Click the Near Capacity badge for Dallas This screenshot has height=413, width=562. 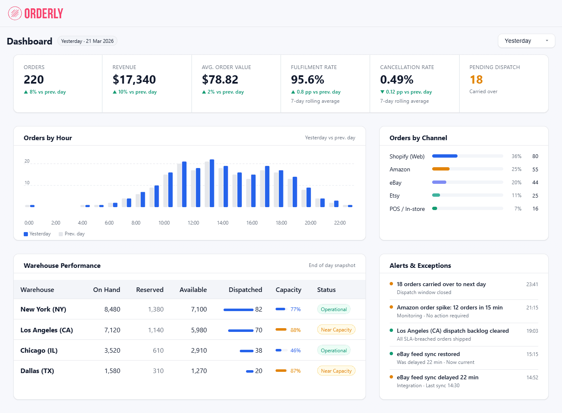coord(336,371)
